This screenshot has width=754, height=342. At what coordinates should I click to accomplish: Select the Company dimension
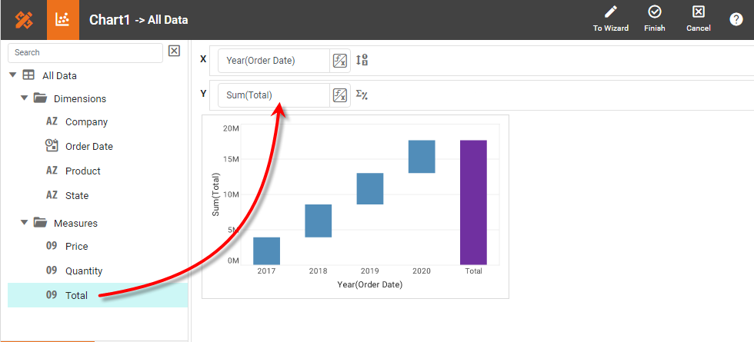coord(86,122)
